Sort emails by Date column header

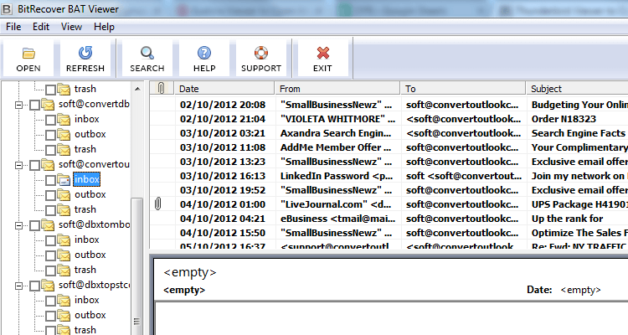tap(224, 88)
